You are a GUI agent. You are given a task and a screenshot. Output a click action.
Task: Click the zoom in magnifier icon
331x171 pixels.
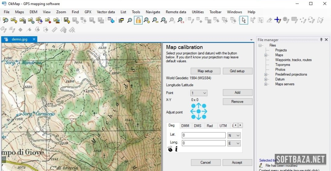click(x=147, y=20)
